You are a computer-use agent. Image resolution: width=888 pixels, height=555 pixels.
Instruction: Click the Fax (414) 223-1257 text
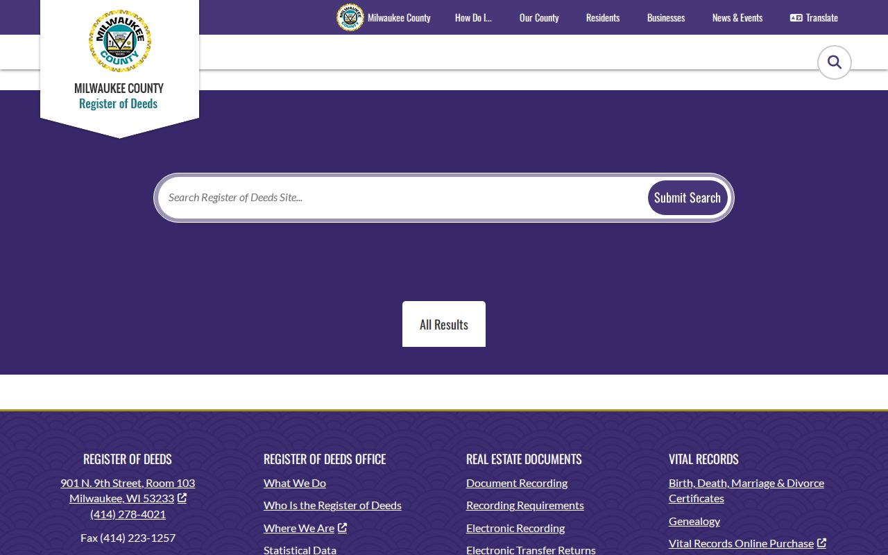tap(128, 538)
